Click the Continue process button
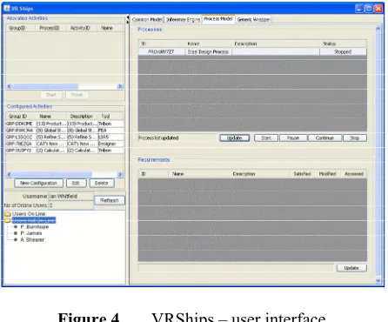 pyautogui.click(x=324, y=138)
